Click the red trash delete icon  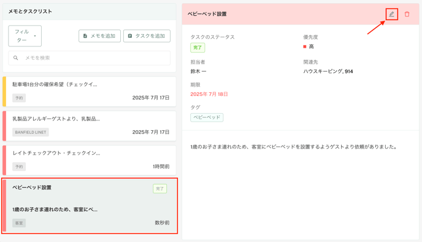click(x=407, y=14)
